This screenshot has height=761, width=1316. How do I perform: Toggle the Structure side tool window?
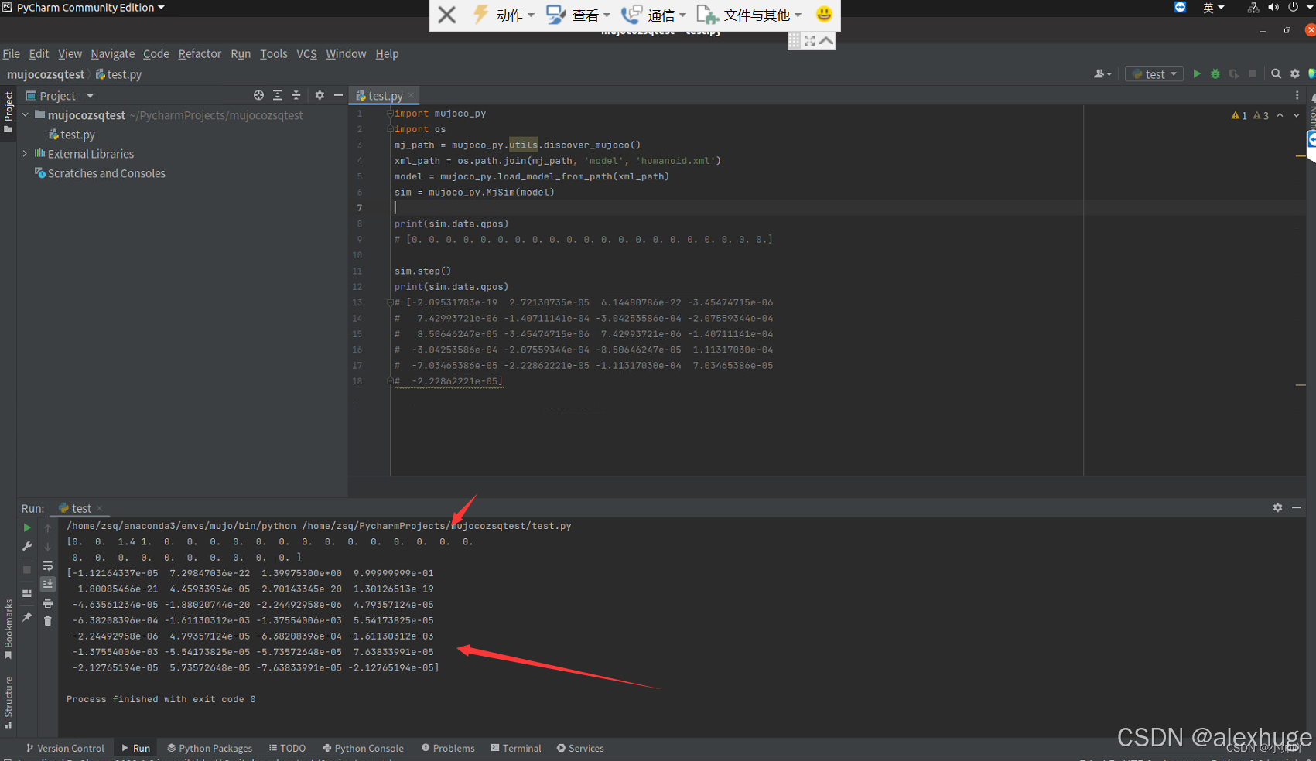9,702
